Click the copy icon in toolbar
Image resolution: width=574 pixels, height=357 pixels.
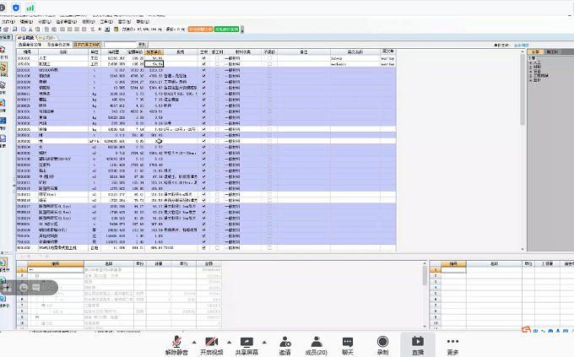(24, 29)
